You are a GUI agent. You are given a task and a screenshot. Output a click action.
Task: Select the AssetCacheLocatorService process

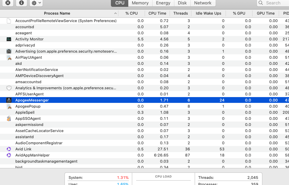[145, 131]
